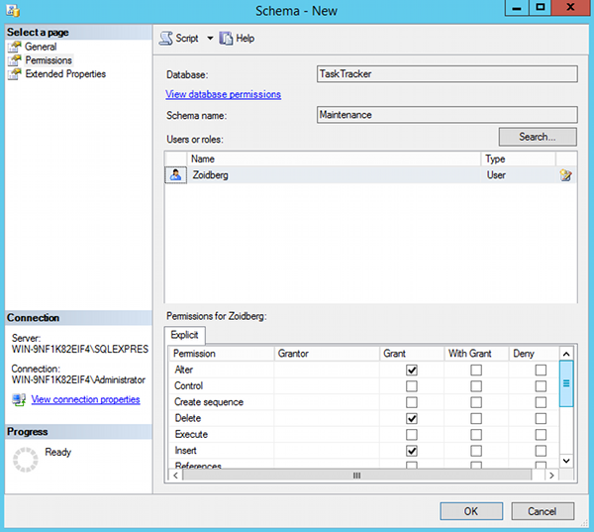Click the With Grant column header
Viewport: 594px width, 532px height.
coord(476,354)
